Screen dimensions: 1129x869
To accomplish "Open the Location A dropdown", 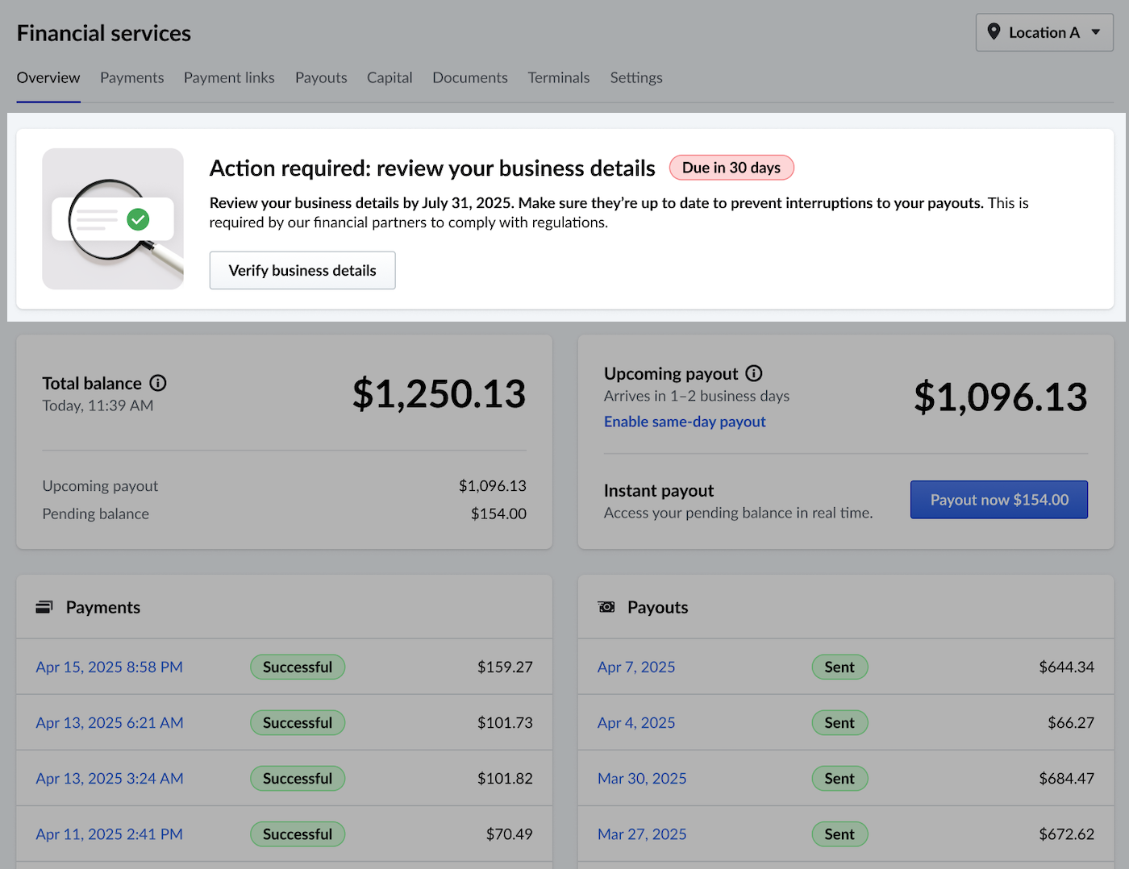I will point(1044,32).
